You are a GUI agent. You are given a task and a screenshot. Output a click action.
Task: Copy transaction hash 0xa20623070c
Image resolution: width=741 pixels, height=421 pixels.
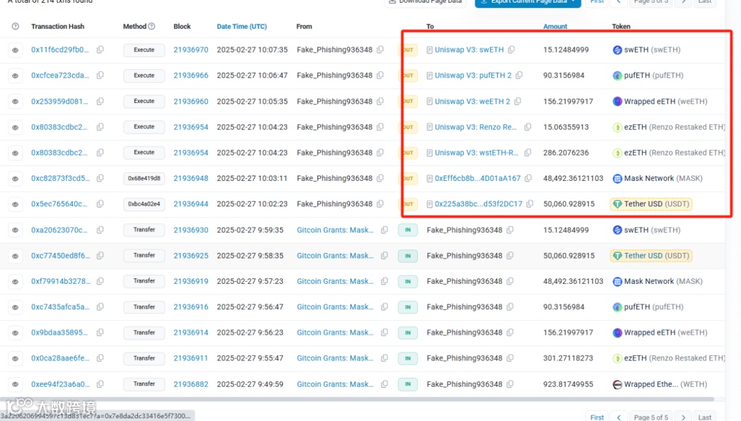tap(100, 230)
